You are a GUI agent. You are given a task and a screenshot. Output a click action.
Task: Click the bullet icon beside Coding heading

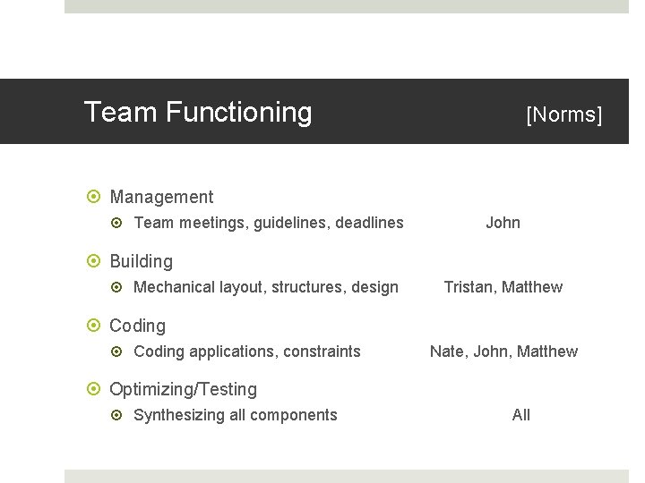point(94,326)
